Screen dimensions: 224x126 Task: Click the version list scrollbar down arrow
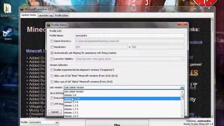coord(182,116)
